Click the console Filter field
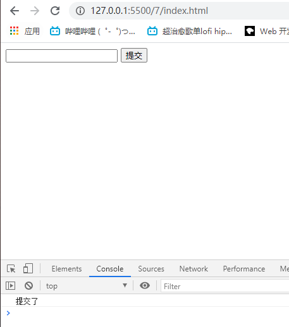Screen dimensions: 289x327 click(224, 286)
